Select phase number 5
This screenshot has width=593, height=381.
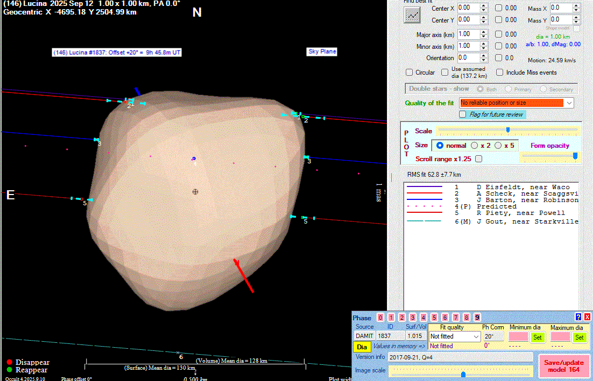click(x=434, y=318)
